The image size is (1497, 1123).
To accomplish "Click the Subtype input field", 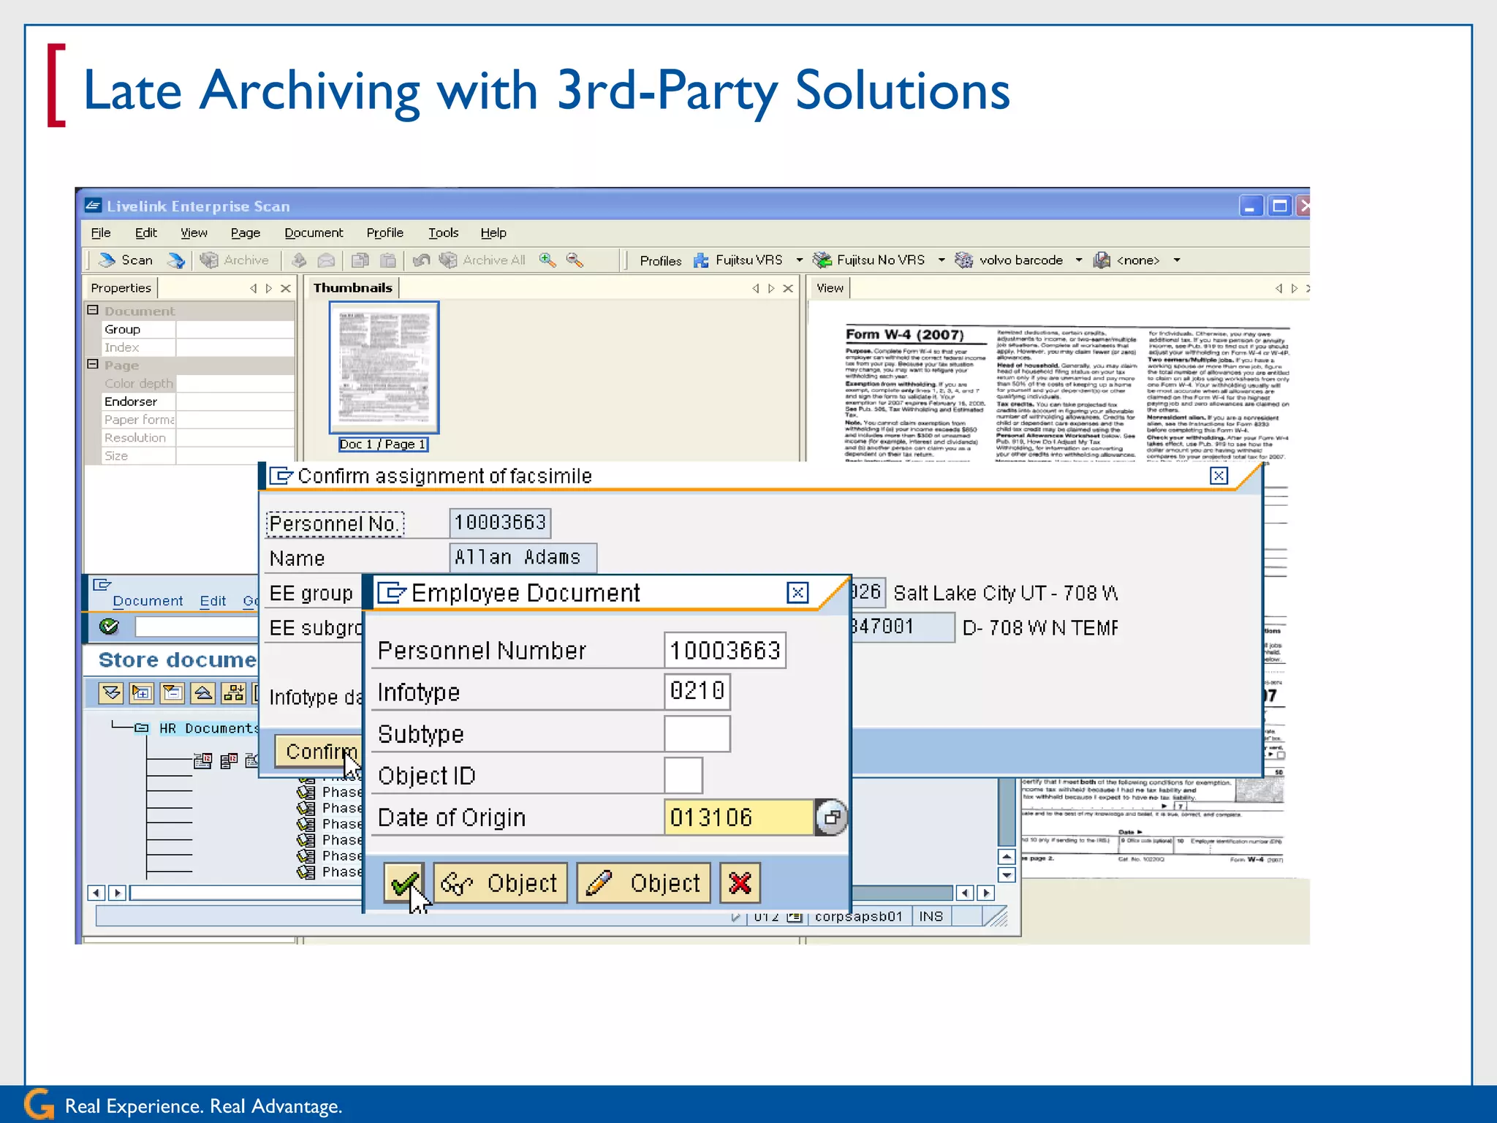I will [x=697, y=733].
